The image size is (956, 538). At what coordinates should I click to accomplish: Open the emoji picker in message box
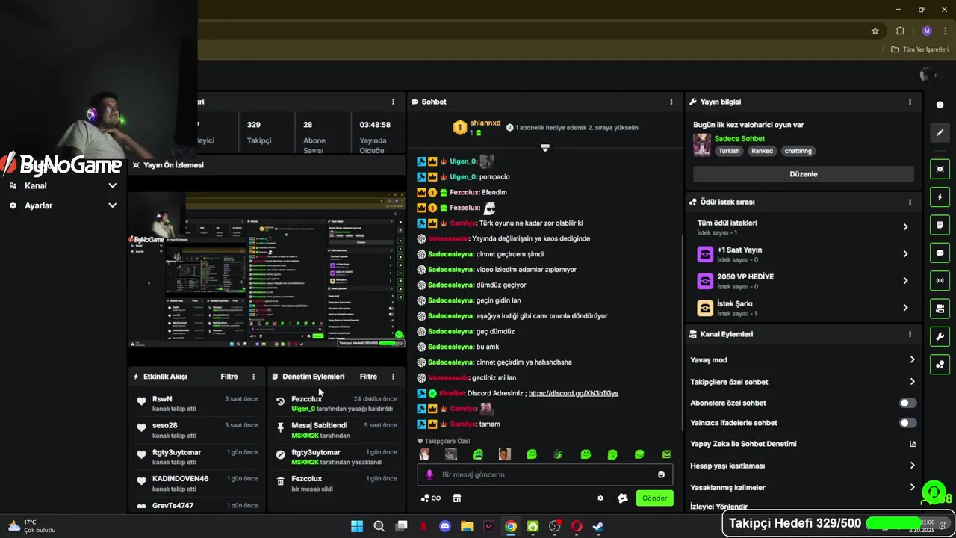661,474
